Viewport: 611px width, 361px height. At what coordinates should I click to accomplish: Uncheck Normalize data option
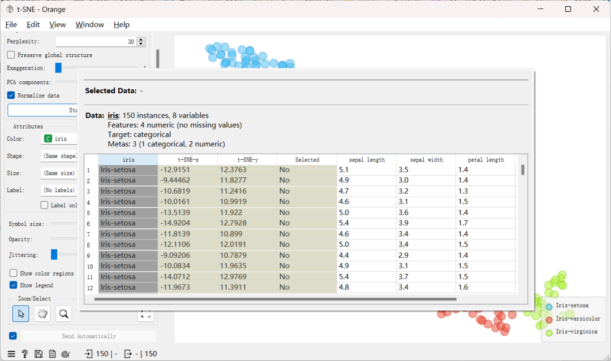pos(11,95)
